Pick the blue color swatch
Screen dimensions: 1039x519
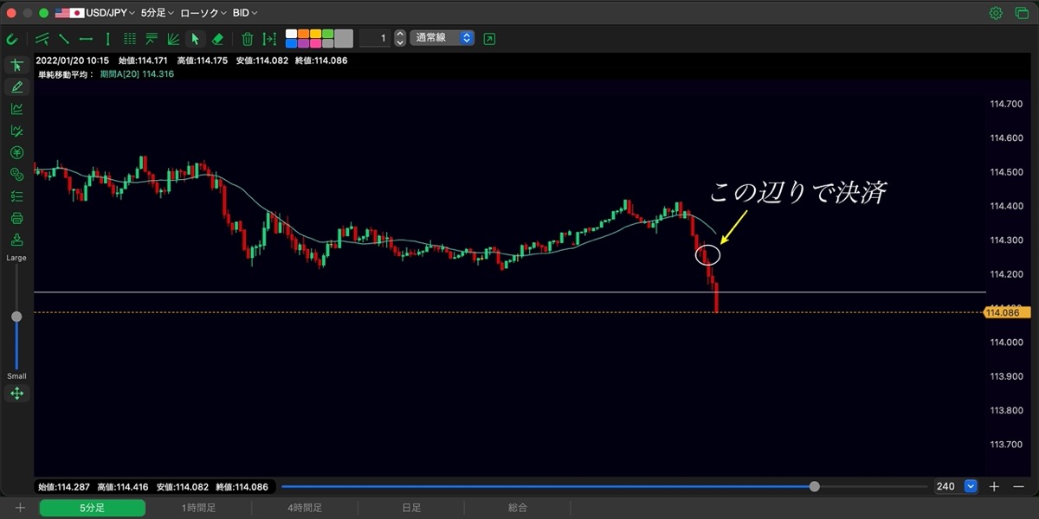pos(291,43)
